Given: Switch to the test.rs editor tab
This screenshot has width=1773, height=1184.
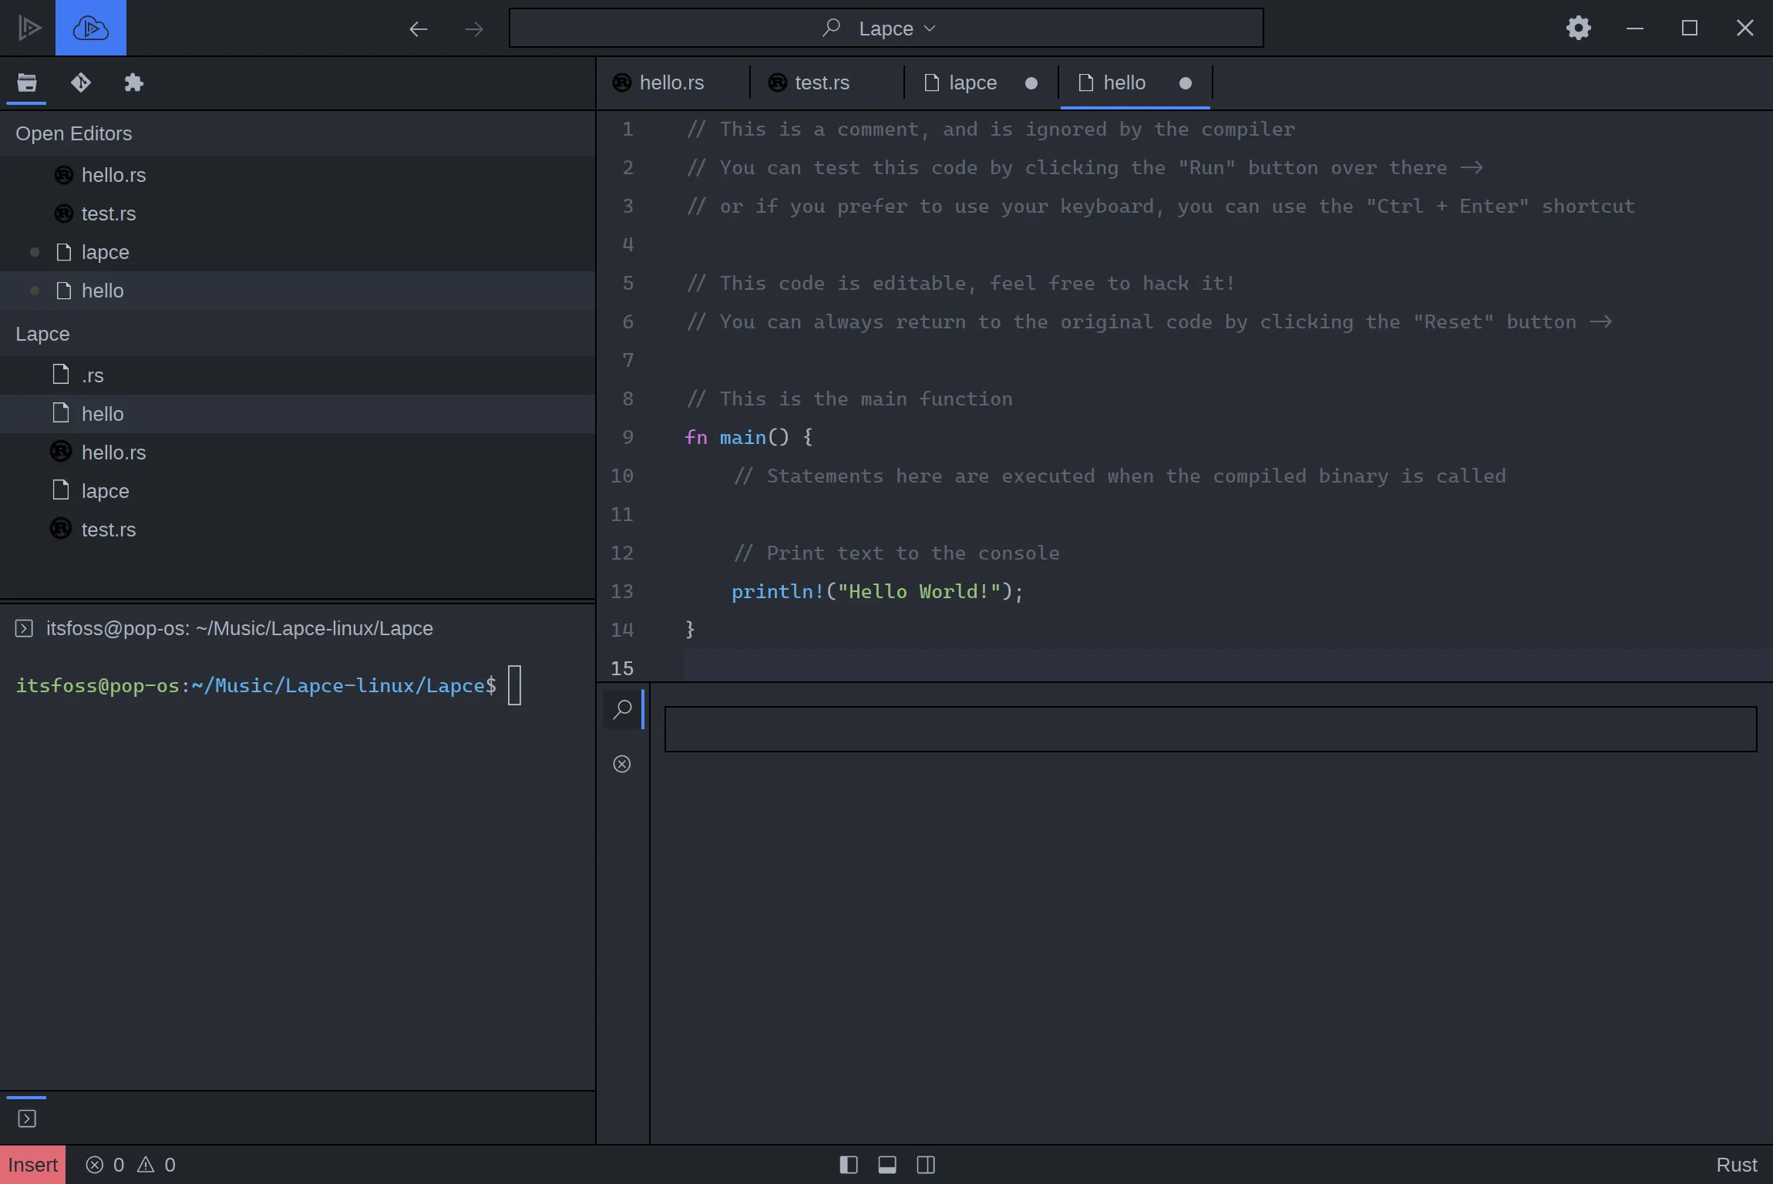Looking at the screenshot, I should click(x=822, y=82).
